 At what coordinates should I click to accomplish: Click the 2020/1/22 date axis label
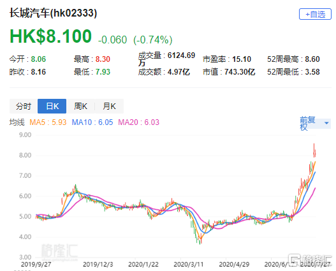click(x=143, y=264)
